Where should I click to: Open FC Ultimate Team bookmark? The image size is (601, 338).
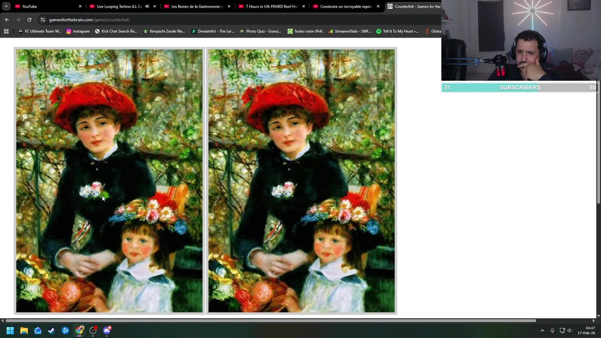coord(39,31)
